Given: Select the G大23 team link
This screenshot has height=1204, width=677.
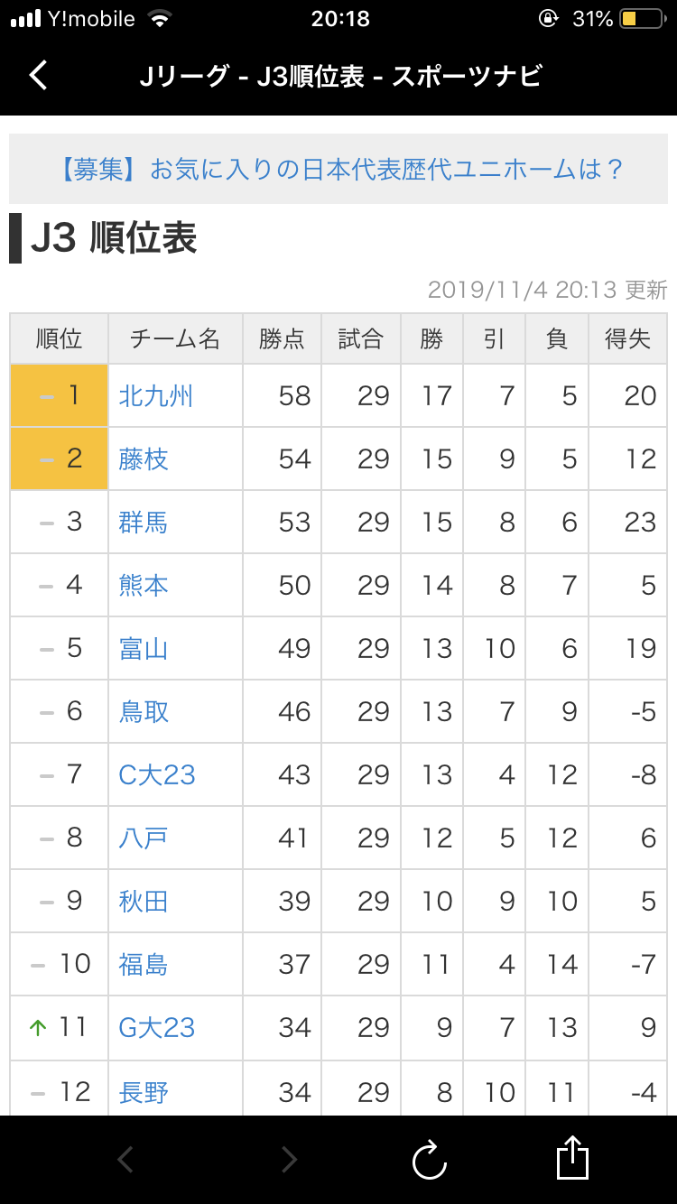Looking at the screenshot, I should [x=157, y=1028].
